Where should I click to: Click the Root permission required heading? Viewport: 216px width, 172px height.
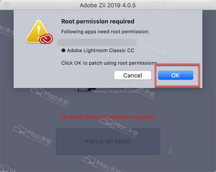point(98,22)
